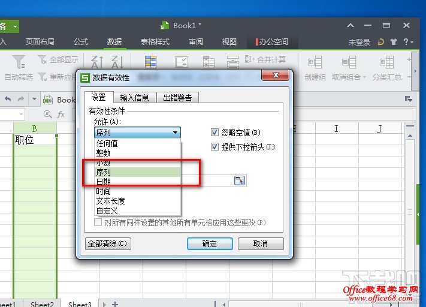Viewport: 426px width, 307px height.
Task: Expand the 取消组合 dropdown arrow
Action: click(x=364, y=77)
